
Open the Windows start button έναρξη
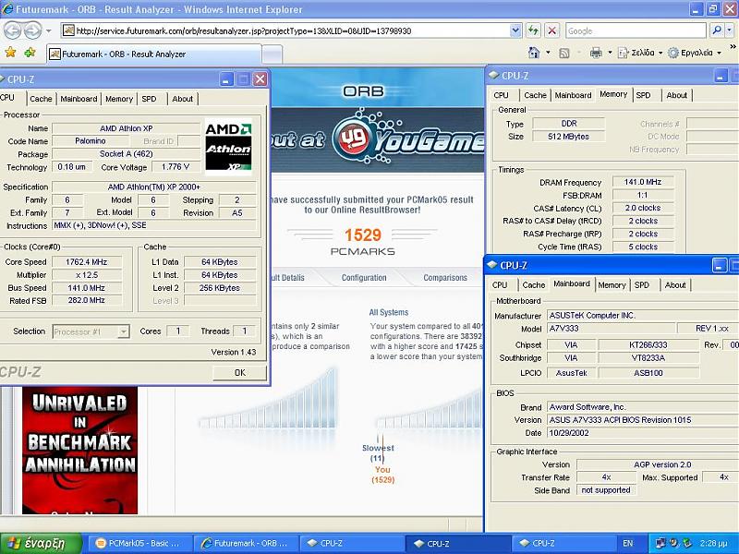click(x=41, y=543)
